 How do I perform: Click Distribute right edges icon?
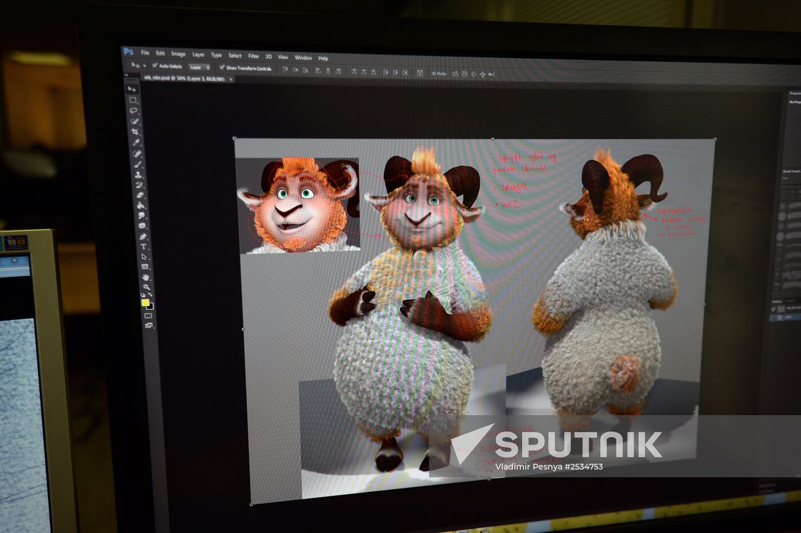(x=405, y=73)
